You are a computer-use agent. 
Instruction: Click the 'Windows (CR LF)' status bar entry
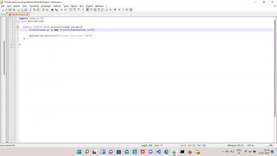coord(235,146)
